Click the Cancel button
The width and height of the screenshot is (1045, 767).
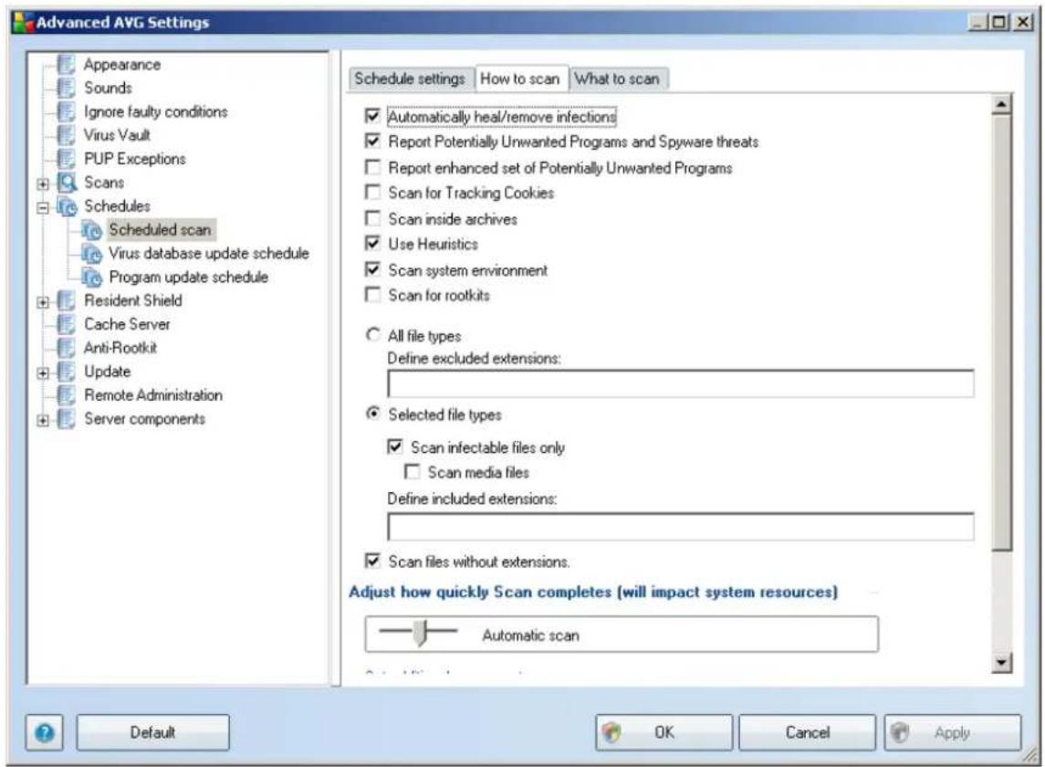[x=807, y=732]
